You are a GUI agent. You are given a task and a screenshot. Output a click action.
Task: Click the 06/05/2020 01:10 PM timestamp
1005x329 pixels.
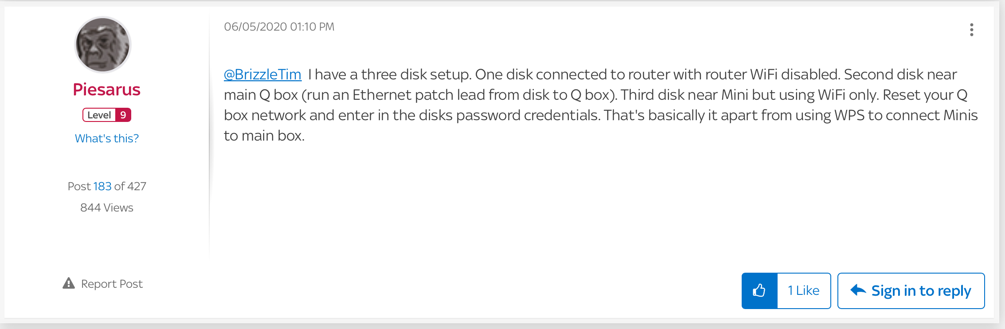[279, 27]
